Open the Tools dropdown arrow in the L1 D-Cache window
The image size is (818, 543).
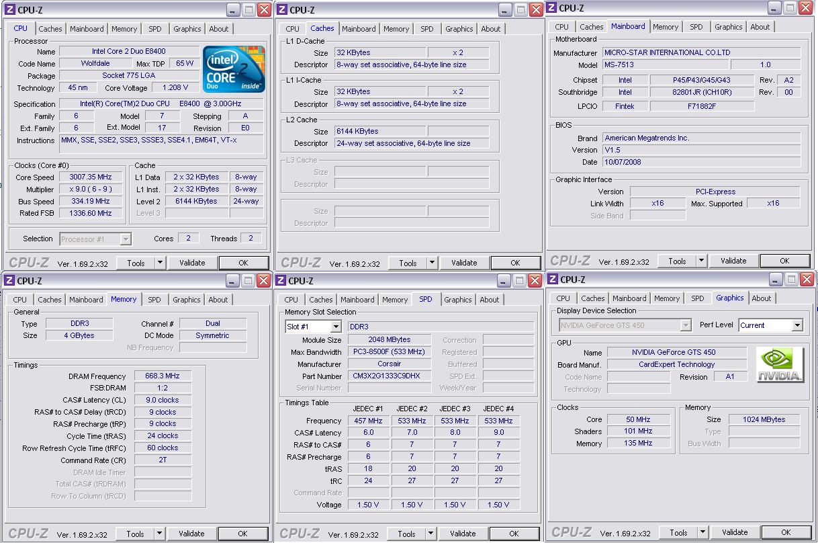tap(433, 263)
